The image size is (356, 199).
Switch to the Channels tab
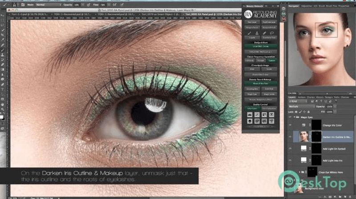344,97
